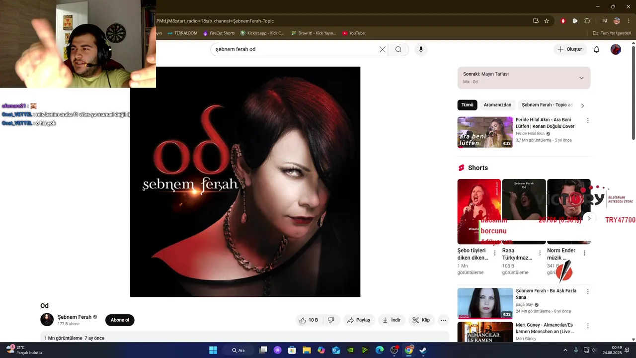
Task: Click the Windows taskbar Ara search box
Action: click(x=239, y=350)
